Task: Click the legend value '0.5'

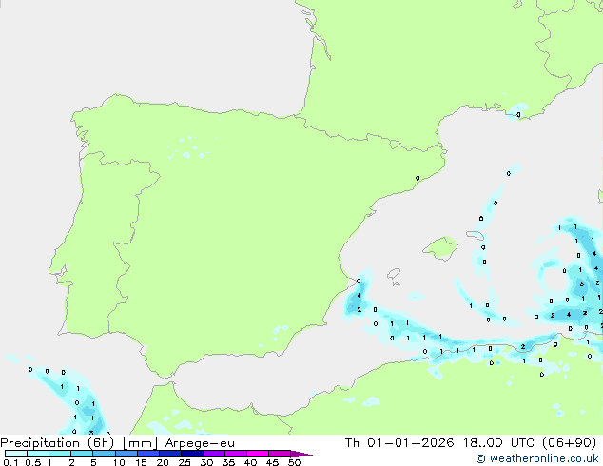Action: [x=32, y=462]
